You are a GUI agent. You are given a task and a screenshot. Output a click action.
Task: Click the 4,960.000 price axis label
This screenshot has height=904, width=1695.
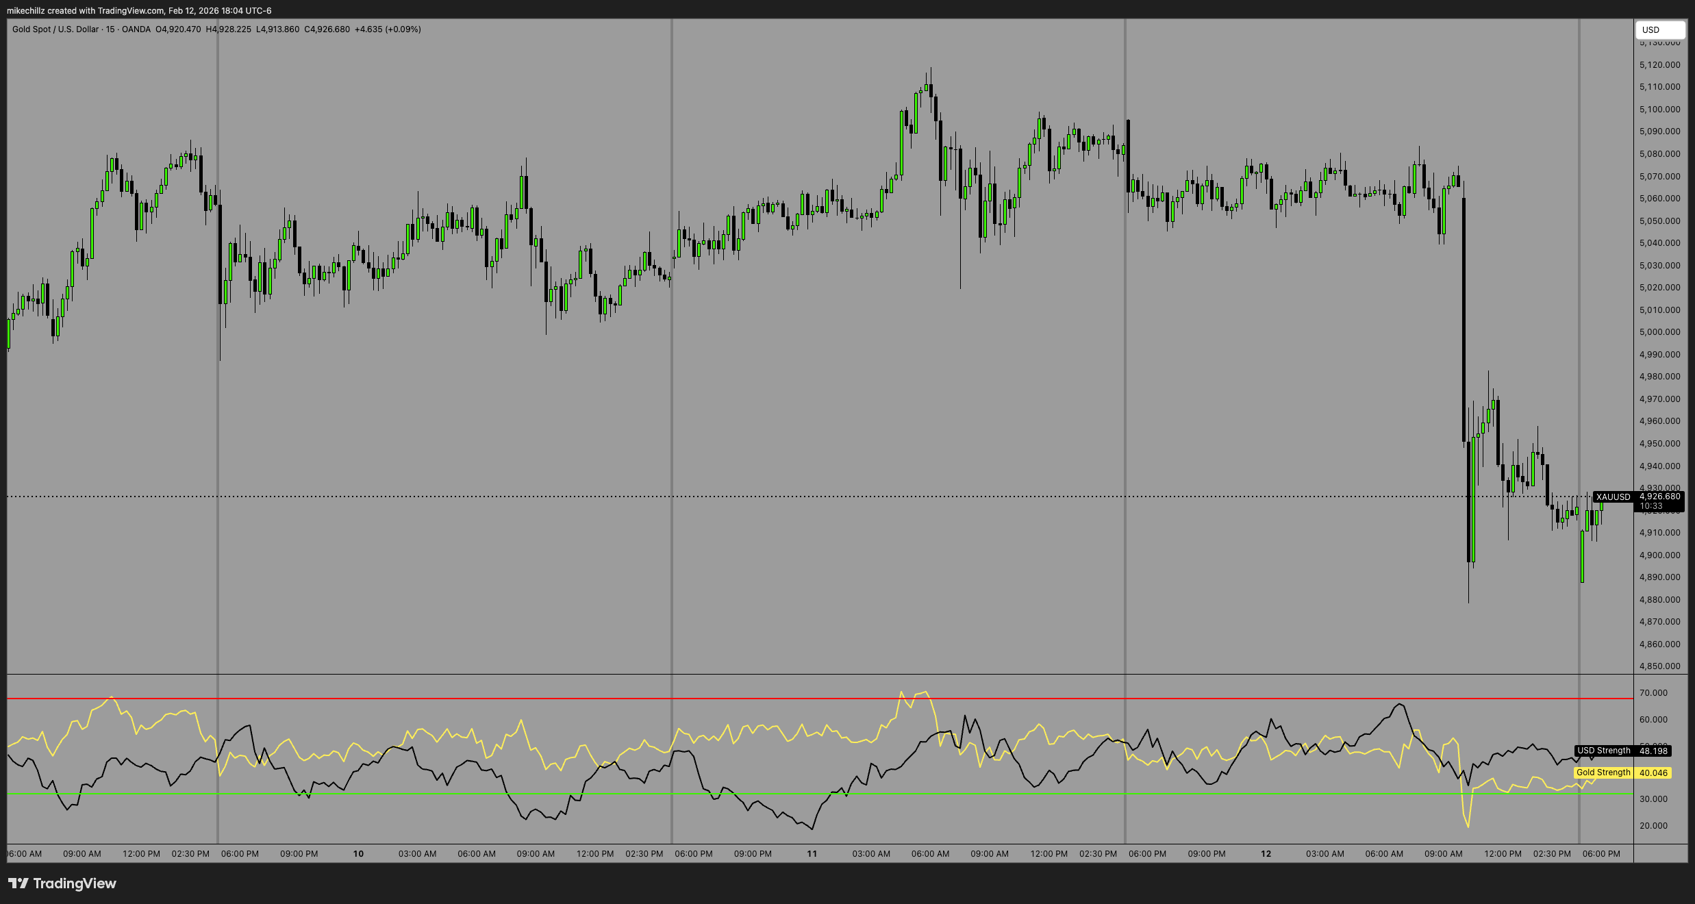click(1659, 421)
